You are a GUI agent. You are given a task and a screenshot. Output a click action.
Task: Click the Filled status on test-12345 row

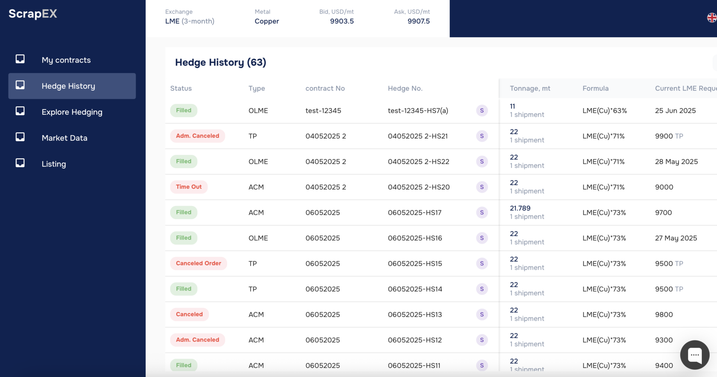184,111
